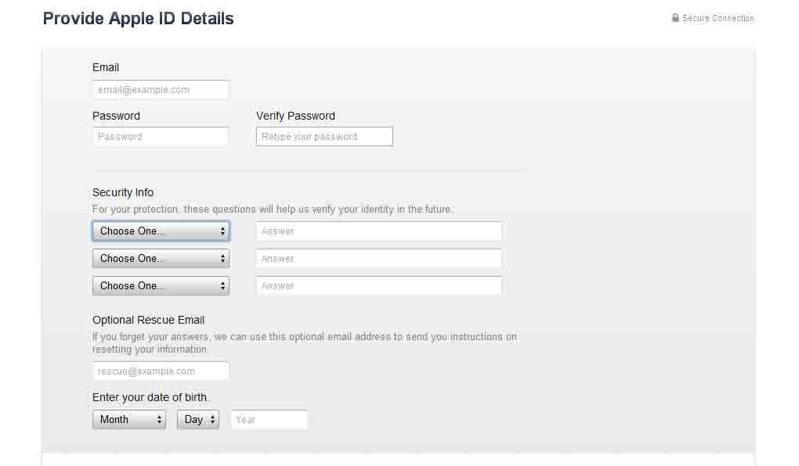Click the Security Info section label
This screenshot has width=799, height=466.
click(123, 192)
